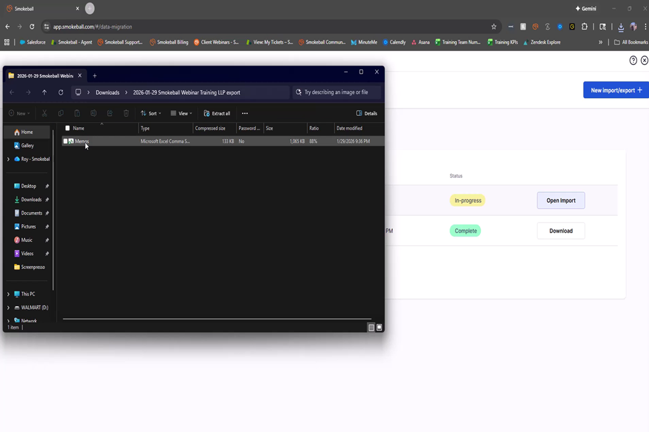Open the See more ellipsis in Explorer toolbar
The width and height of the screenshot is (649, 432).
tap(245, 113)
